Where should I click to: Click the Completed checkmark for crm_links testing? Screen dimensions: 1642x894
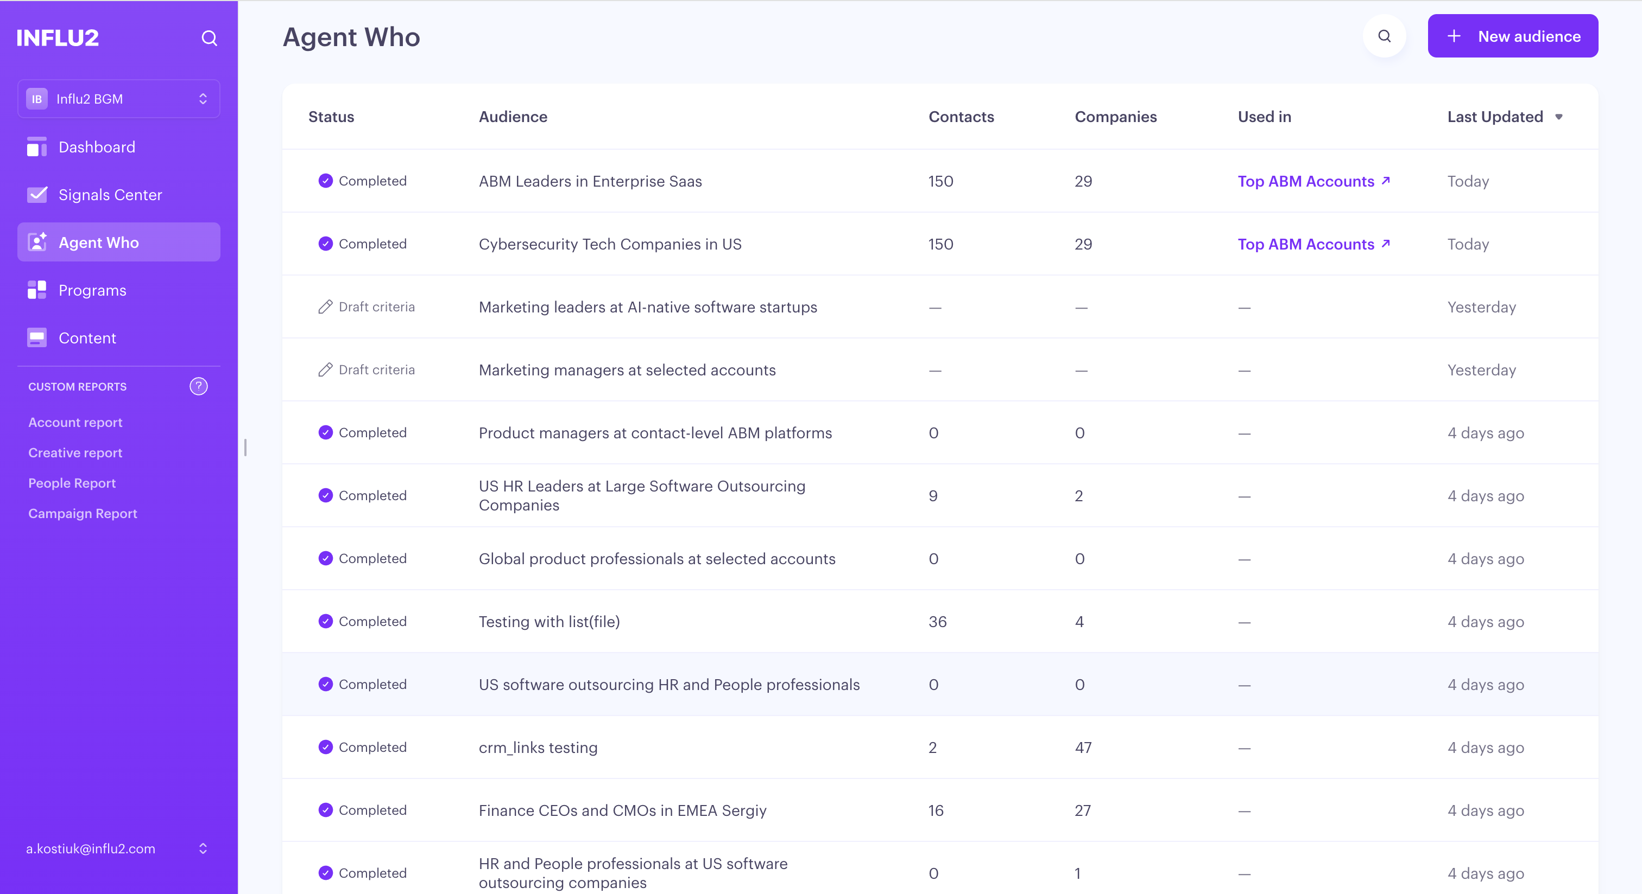click(x=326, y=748)
